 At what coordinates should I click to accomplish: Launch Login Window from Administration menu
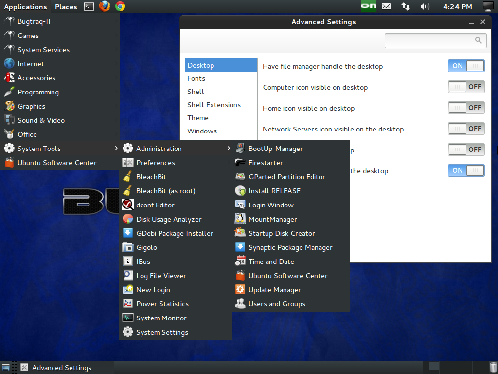(x=291, y=205)
